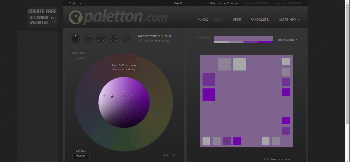Click the small light gray swatch in the preview's top right corner
The image size is (350, 162).
286,62
